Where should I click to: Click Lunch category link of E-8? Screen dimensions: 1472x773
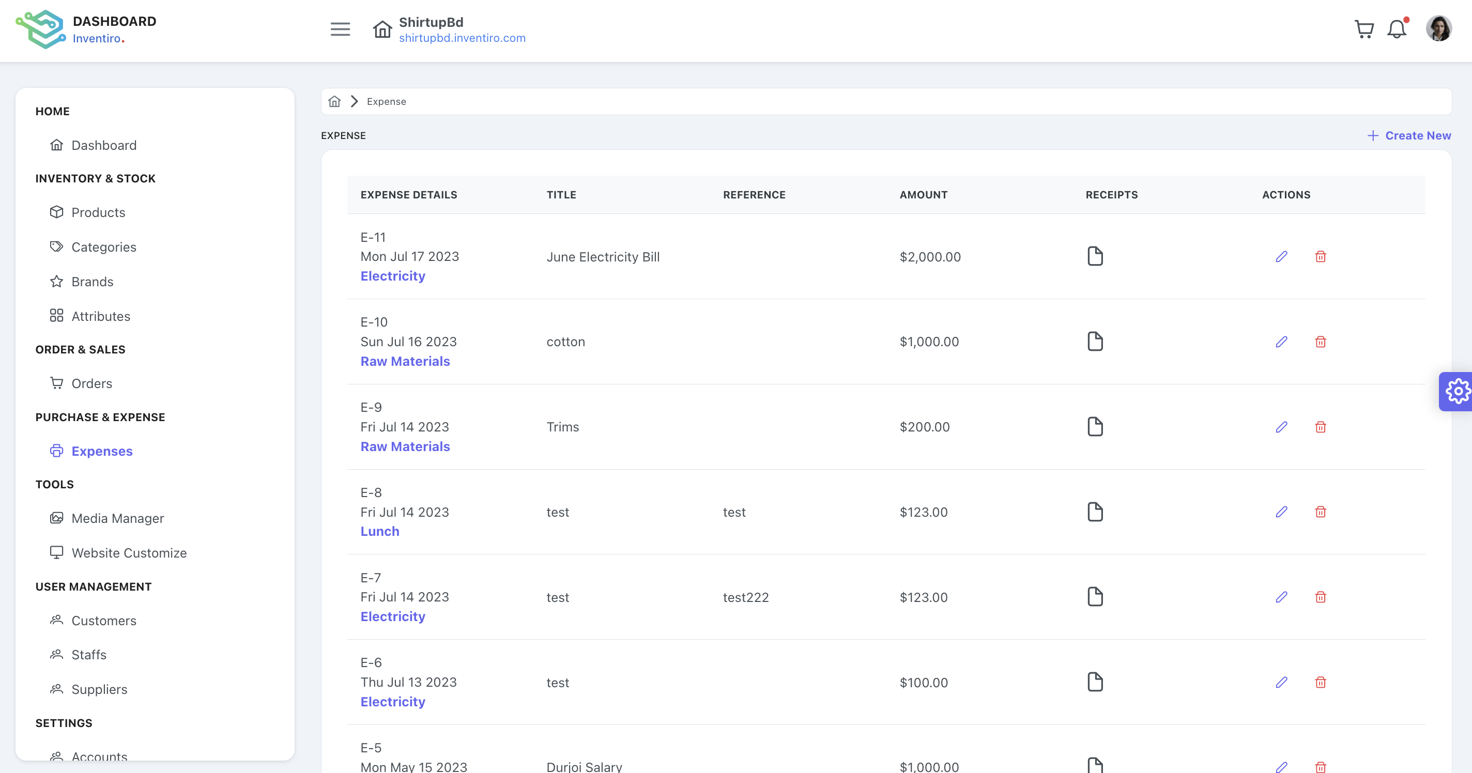pos(380,531)
